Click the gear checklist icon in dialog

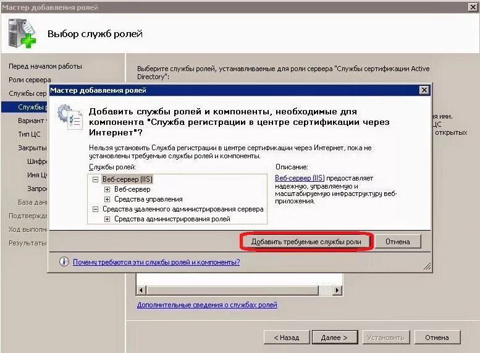pyautogui.click(x=70, y=117)
